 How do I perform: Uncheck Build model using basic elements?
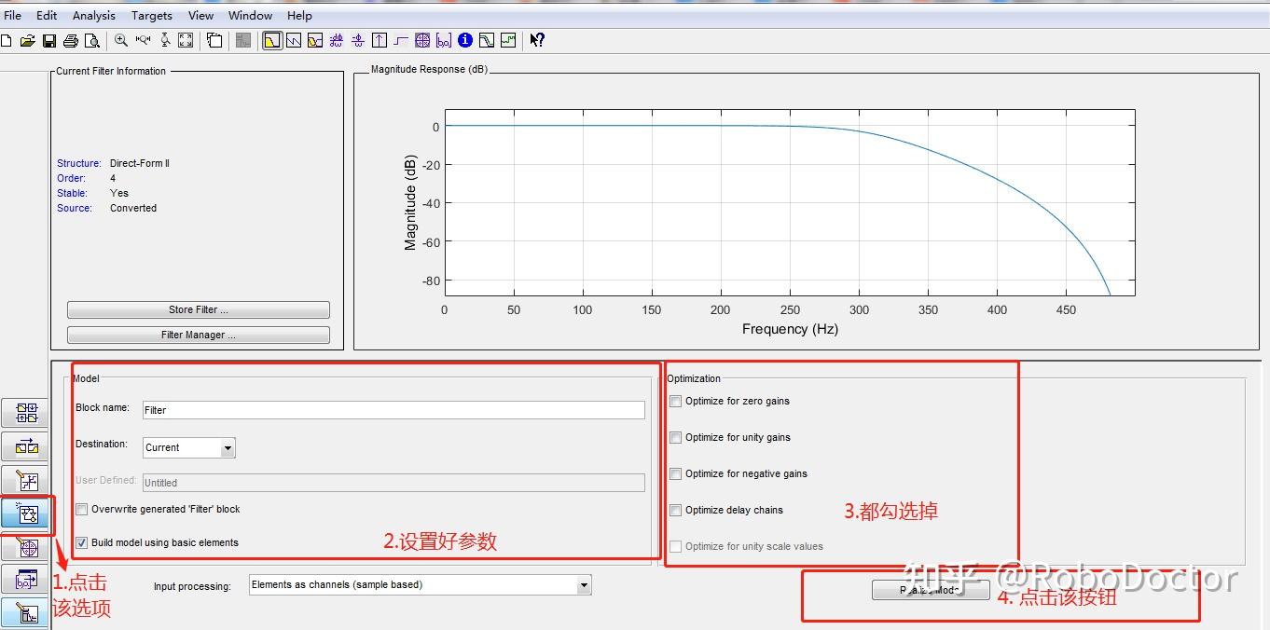[x=81, y=542]
